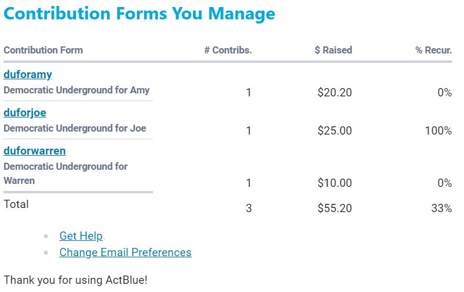
Task: Click the $55.20 total raised amount
Action: pyautogui.click(x=335, y=208)
